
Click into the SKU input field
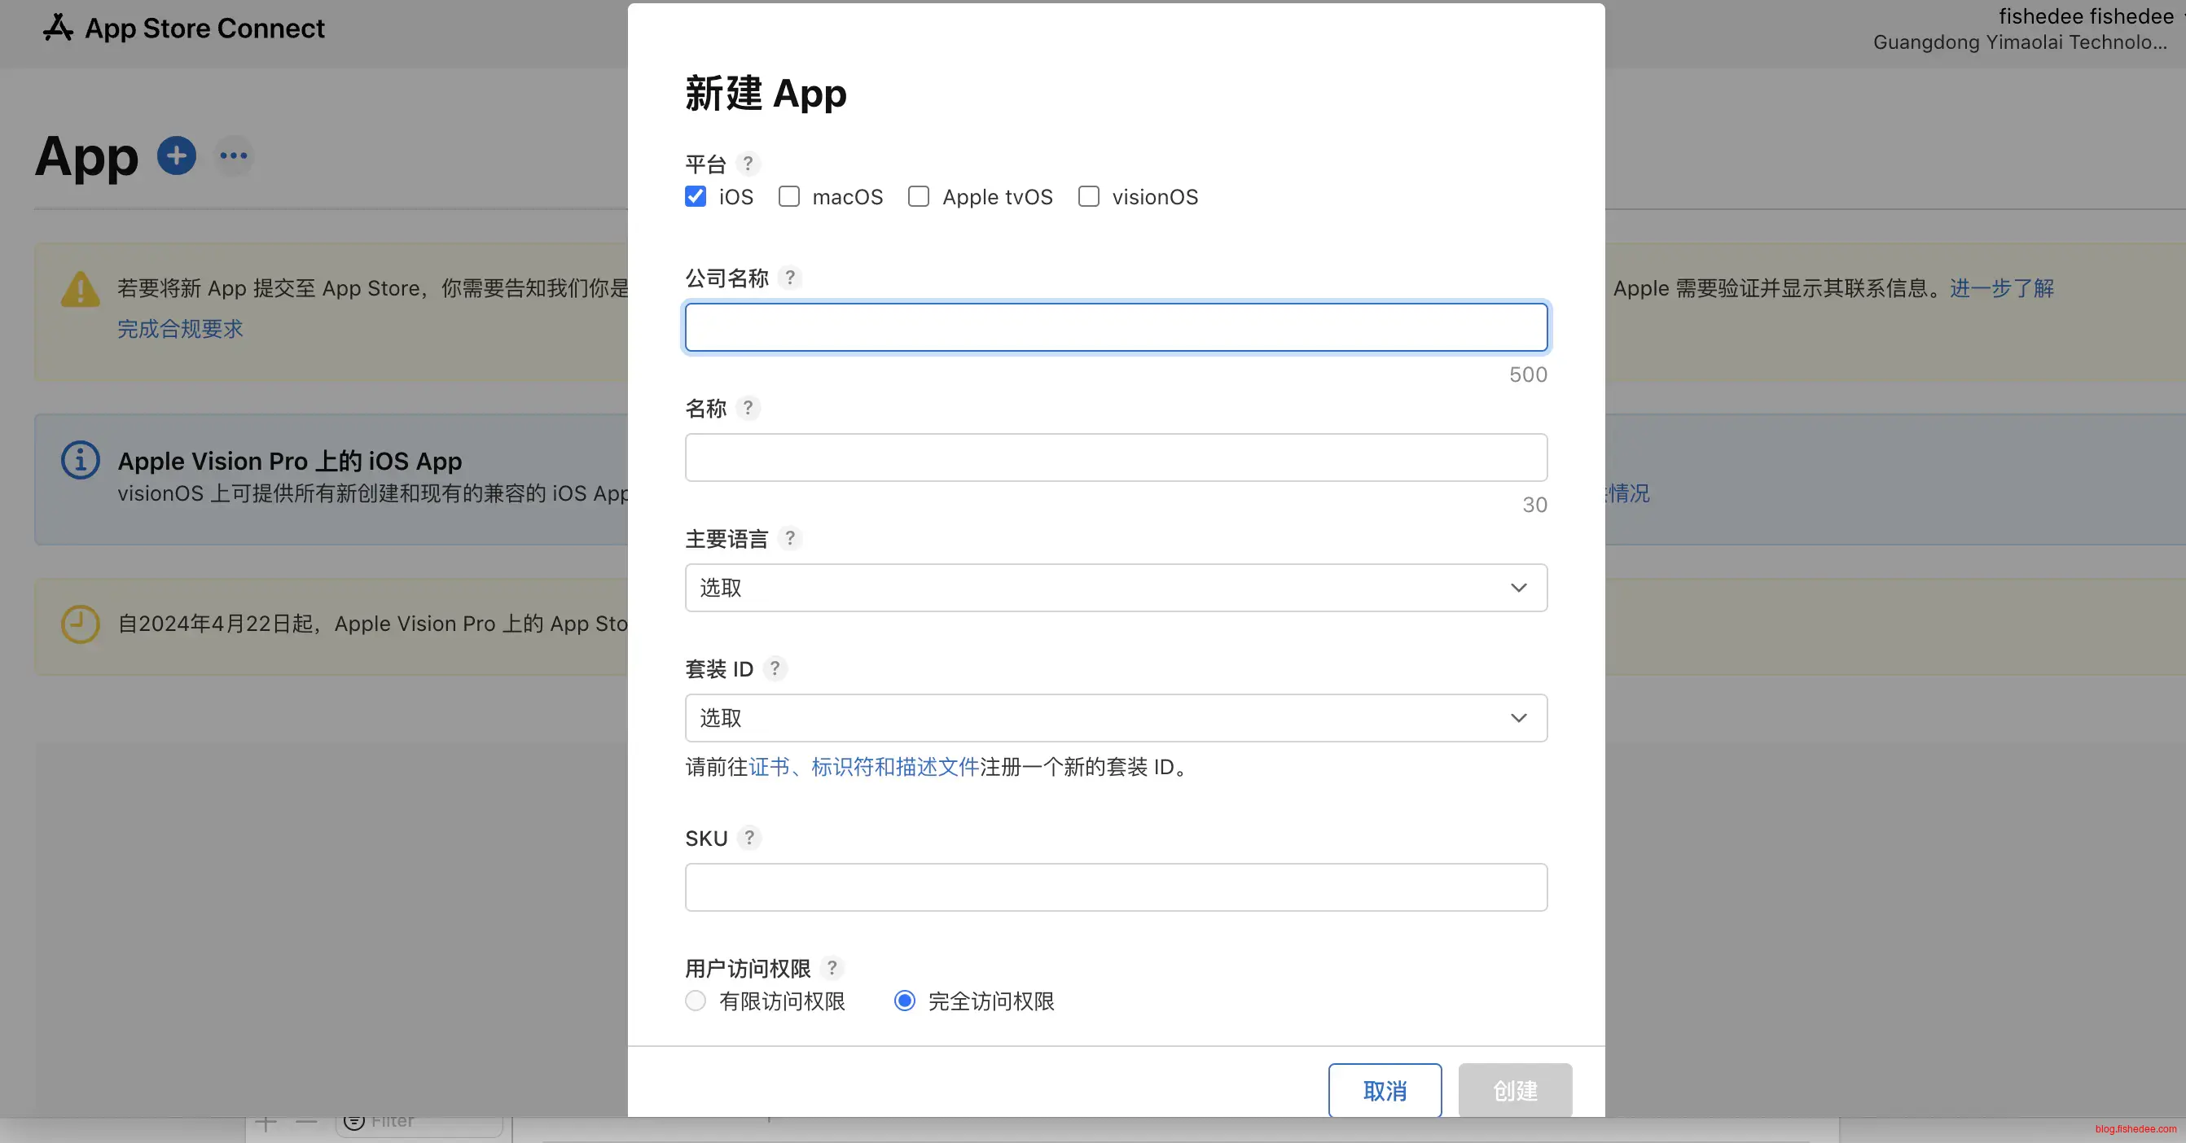point(1115,887)
